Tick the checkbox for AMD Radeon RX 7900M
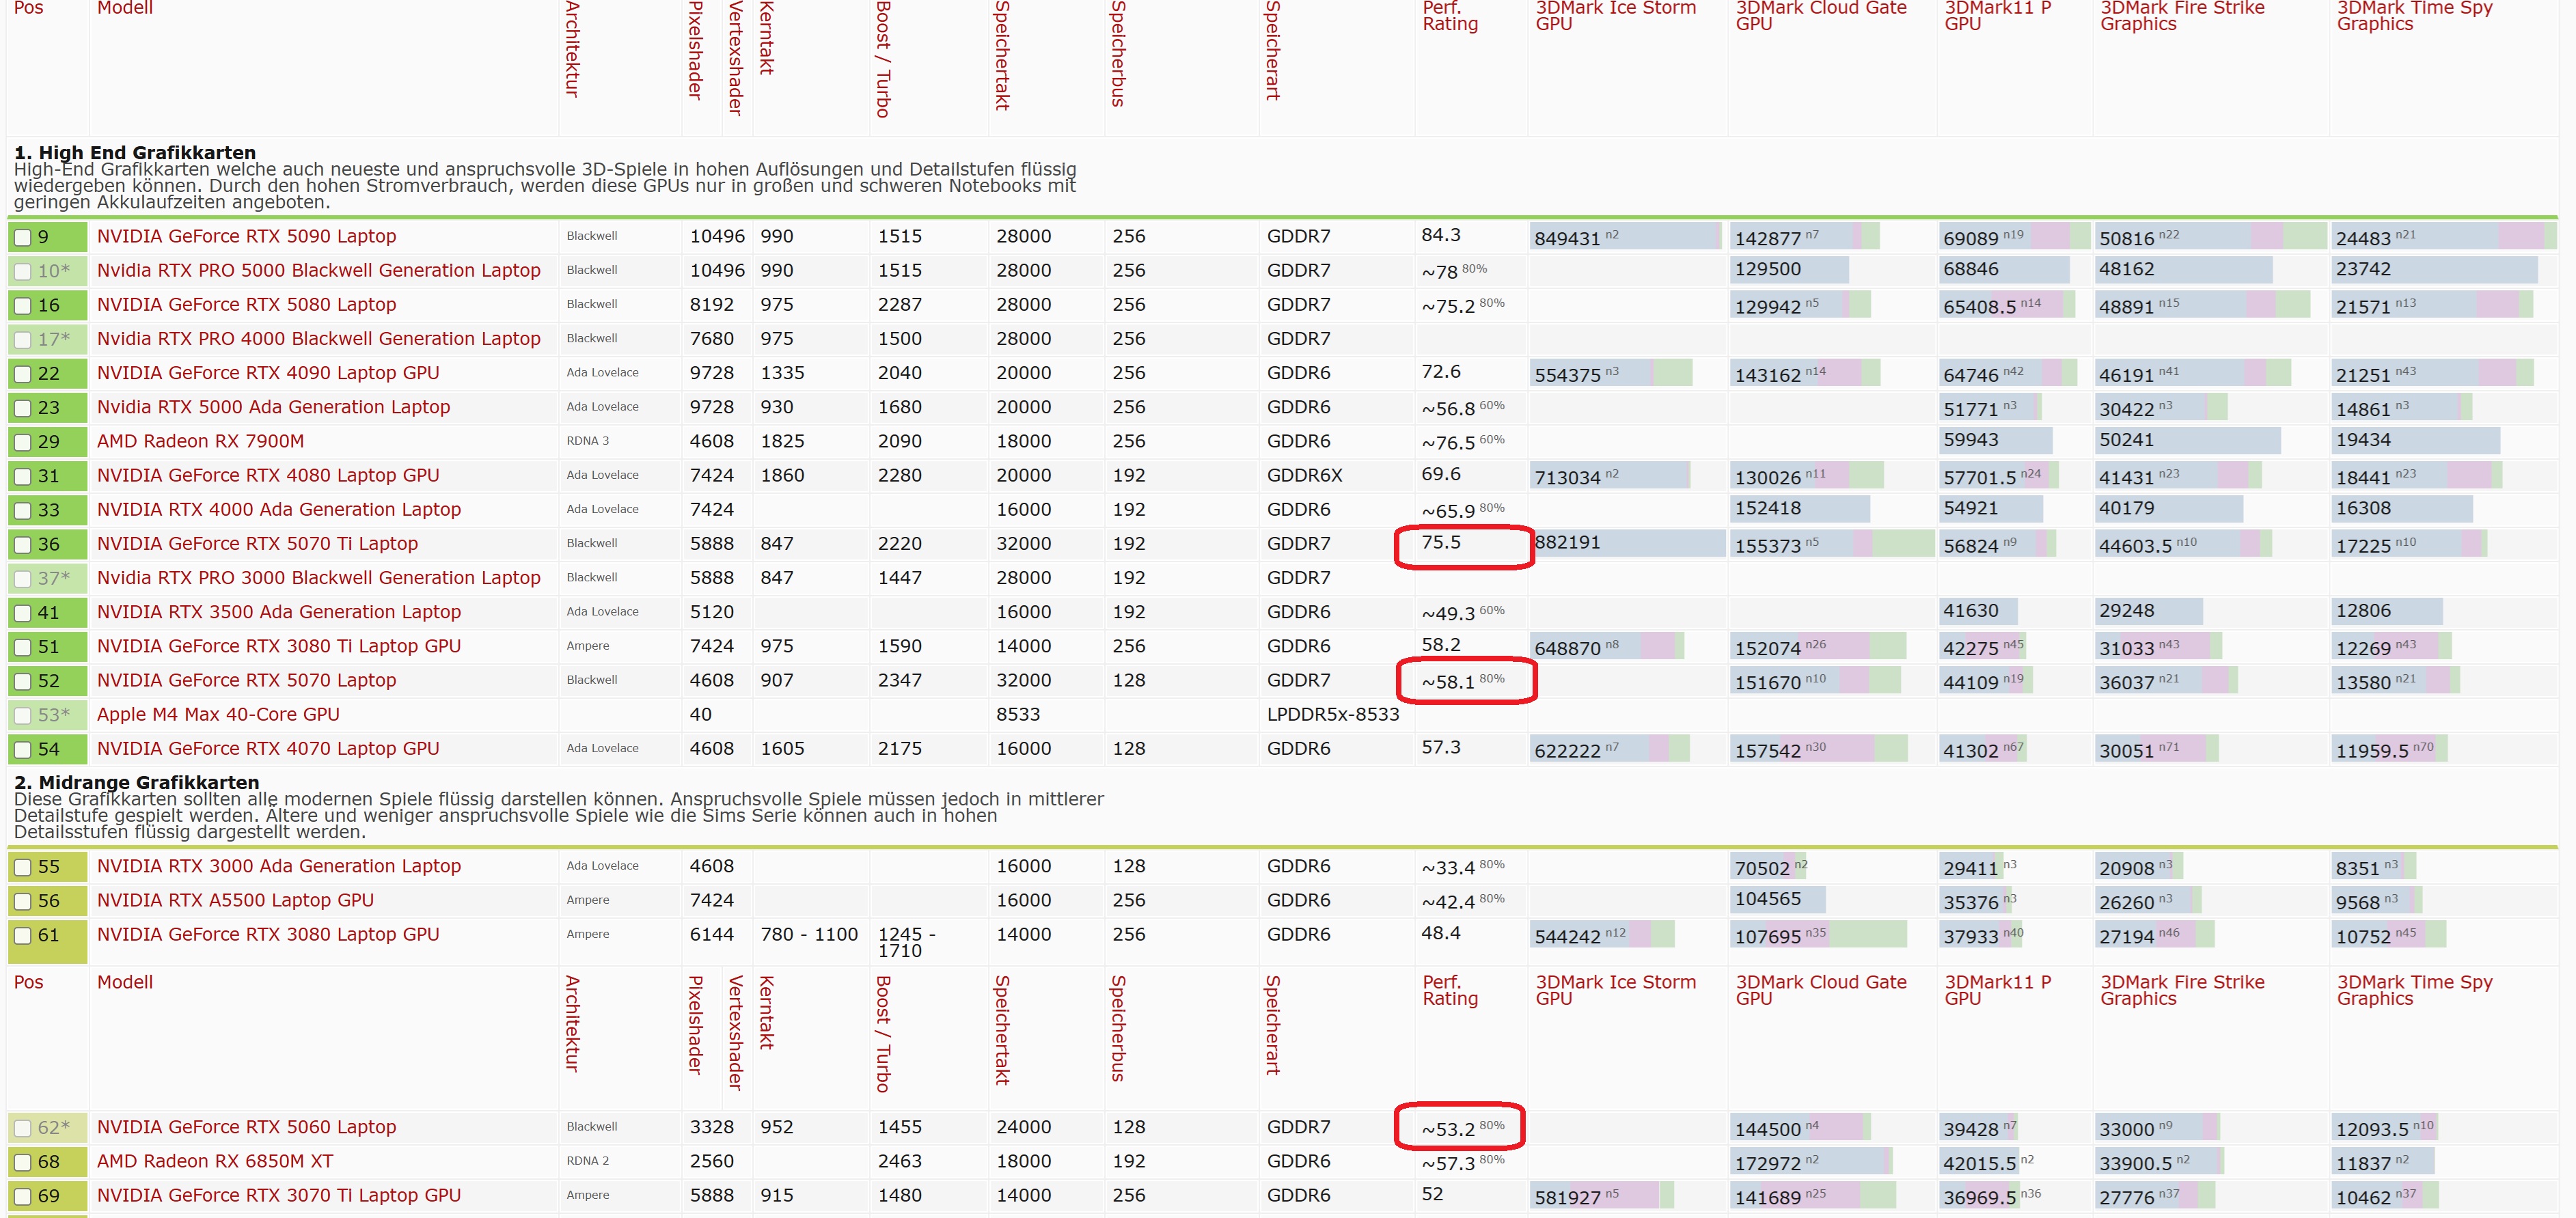Viewport: 2576px width, 1218px height. [x=23, y=442]
